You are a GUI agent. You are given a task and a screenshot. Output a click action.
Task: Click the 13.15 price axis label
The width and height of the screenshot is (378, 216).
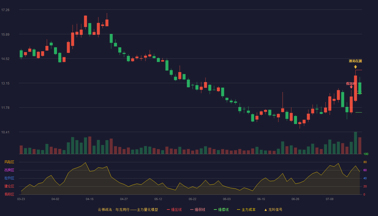(x=5, y=83)
